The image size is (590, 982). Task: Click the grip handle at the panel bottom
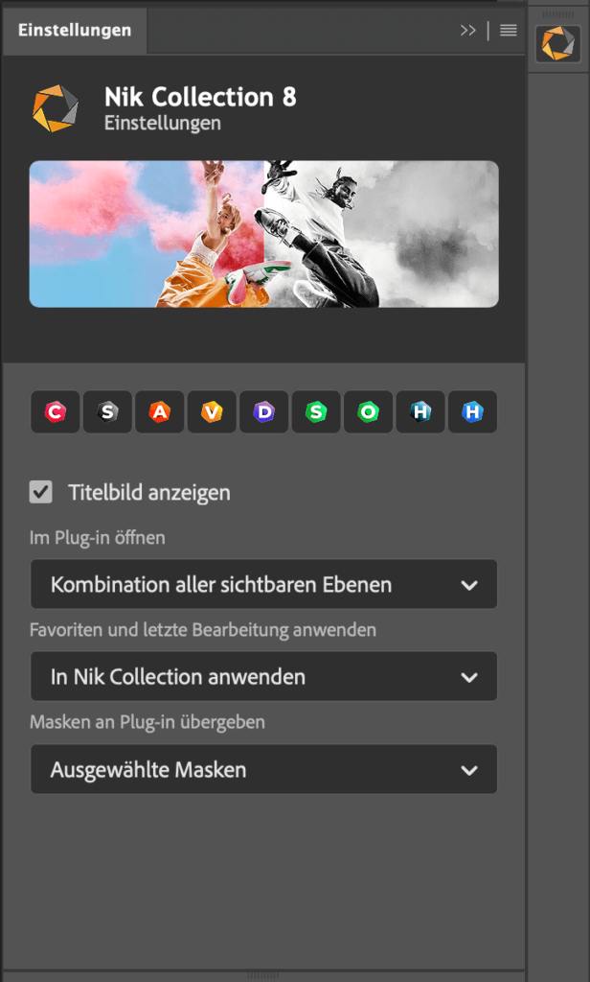coord(262,975)
